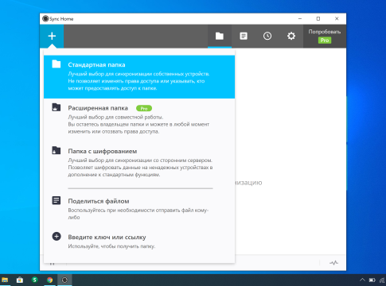Click the green Pro badge on Расширенная папка
This screenshot has height=286, width=386.
(144, 108)
